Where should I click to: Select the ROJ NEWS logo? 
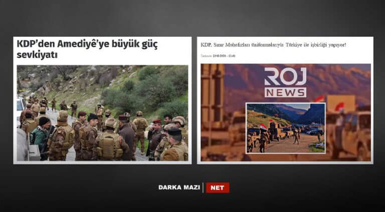(285, 82)
